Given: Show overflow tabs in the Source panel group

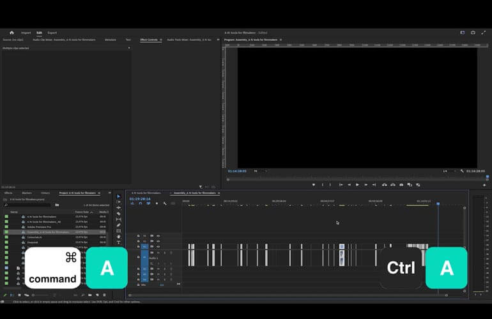Looking at the screenshot, I should [218, 40].
